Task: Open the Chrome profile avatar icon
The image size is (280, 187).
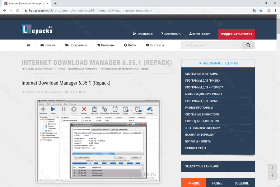Action: pos(269,10)
